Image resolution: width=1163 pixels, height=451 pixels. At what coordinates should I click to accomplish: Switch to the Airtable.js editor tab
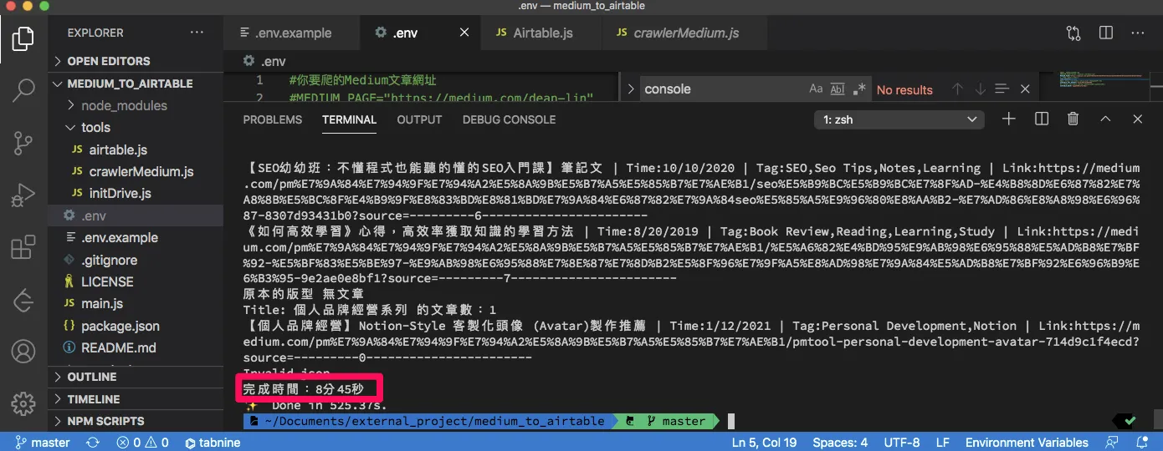[x=542, y=33]
